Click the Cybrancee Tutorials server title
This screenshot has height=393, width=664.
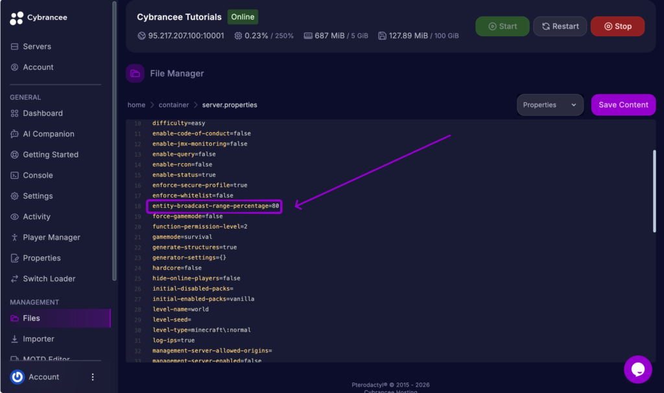(179, 17)
